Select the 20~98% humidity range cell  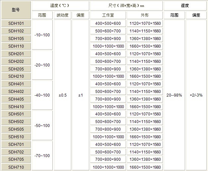click(174, 95)
